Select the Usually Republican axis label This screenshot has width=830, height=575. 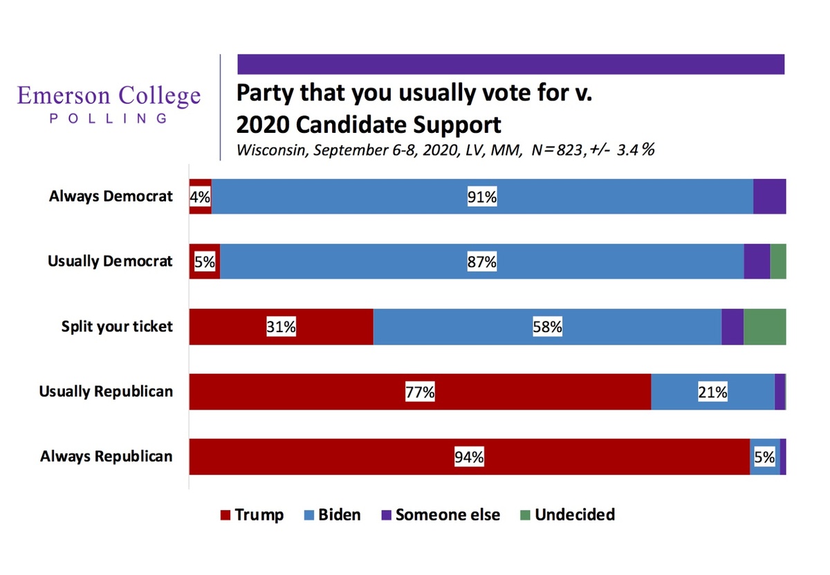point(106,392)
